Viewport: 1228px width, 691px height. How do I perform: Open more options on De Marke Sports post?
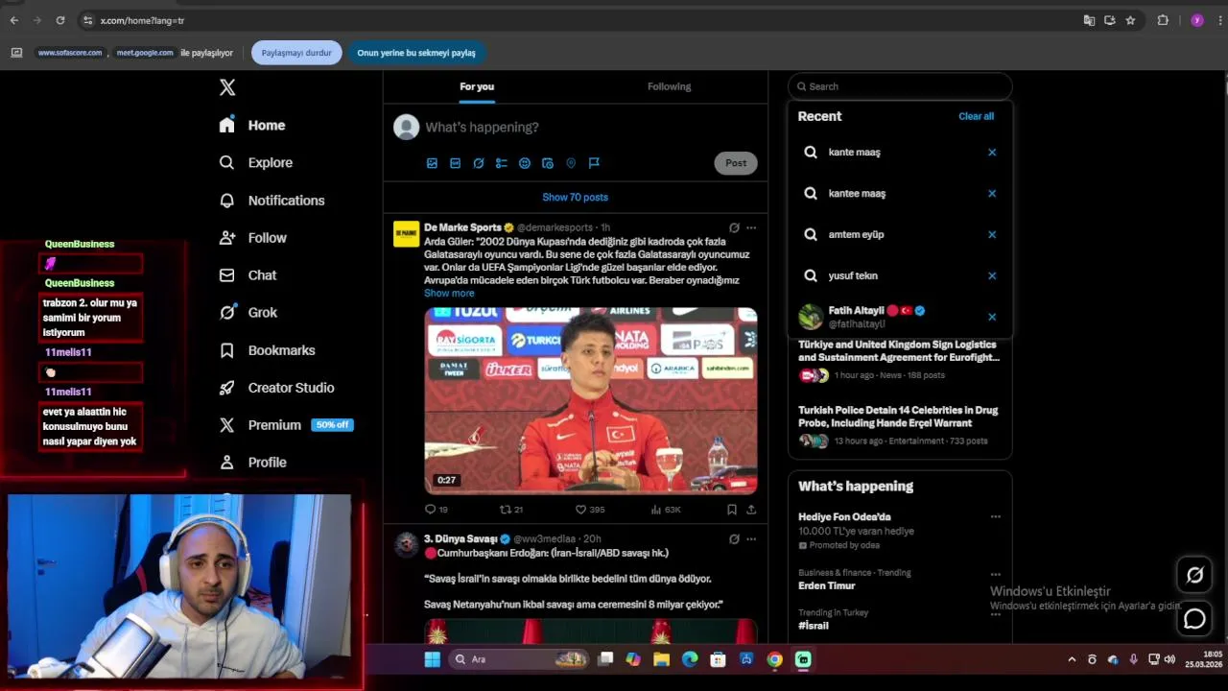click(x=751, y=227)
